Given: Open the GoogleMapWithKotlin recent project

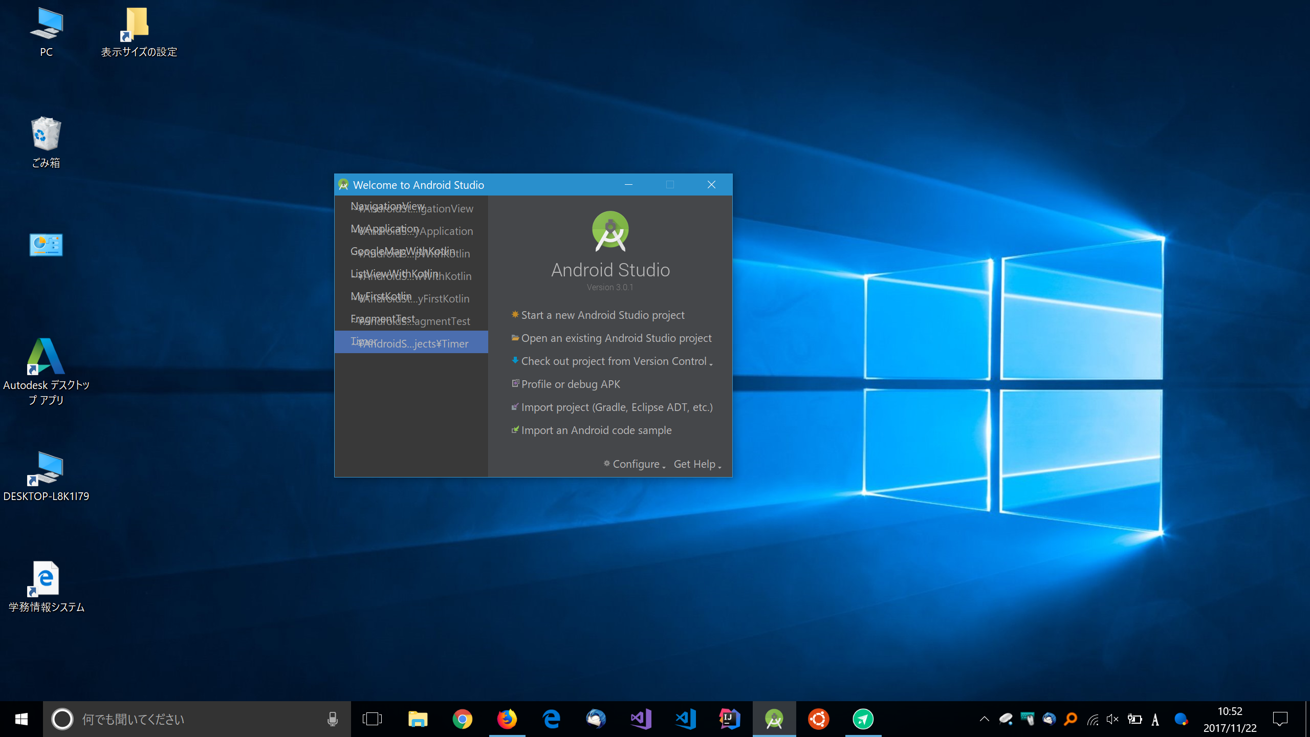Looking at the screenshot, I should click(411, 252).
